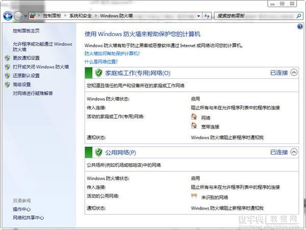Click shield icon next to 更改通知设置
Viewport: 306px width, 230px height.
pyautogui.click(x=8, y=58)
